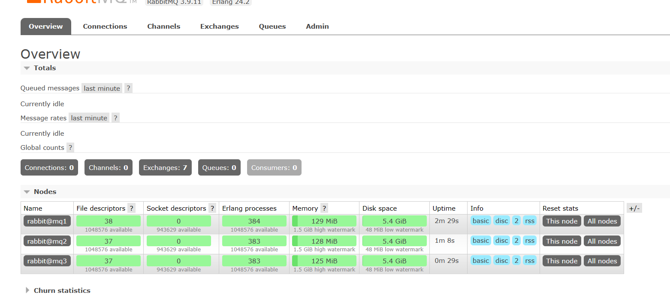Click rabbit@mq2 uptime 1m 8s
The width and height of the screenshot is (670, 304).
coord(445,240)
